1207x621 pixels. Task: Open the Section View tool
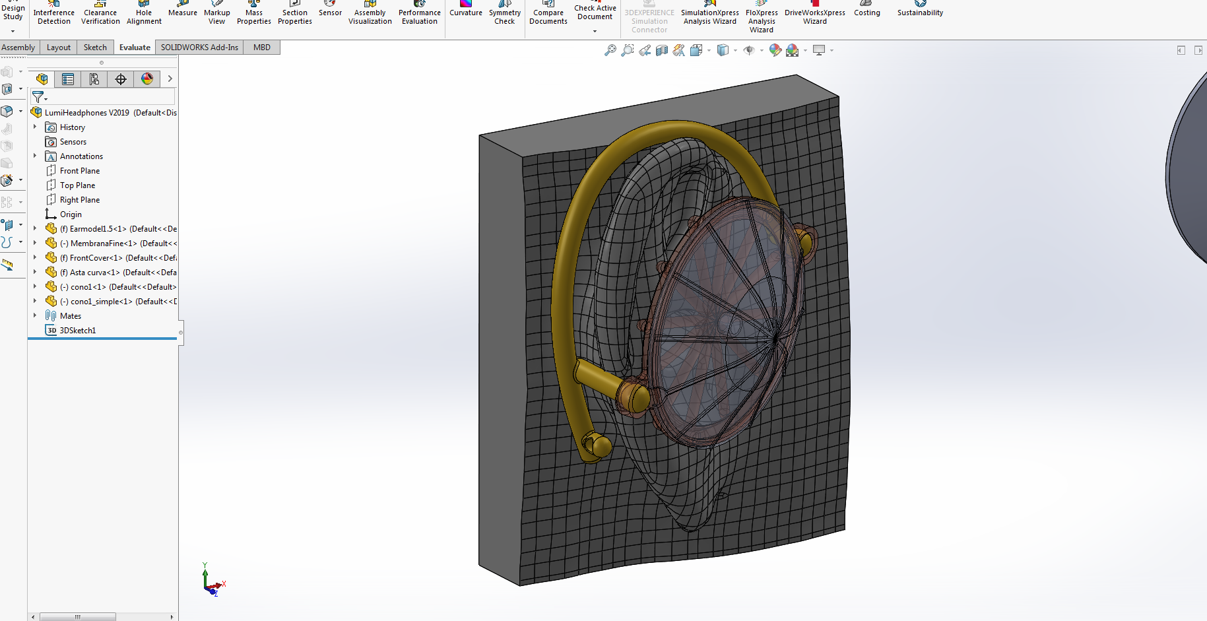pyautogui.click(x=662, y=50)
